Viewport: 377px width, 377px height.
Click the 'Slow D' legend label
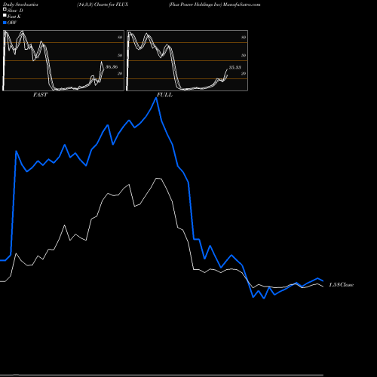(15, 11)
